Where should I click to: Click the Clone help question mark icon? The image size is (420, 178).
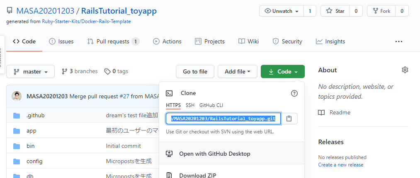(294, 93)
